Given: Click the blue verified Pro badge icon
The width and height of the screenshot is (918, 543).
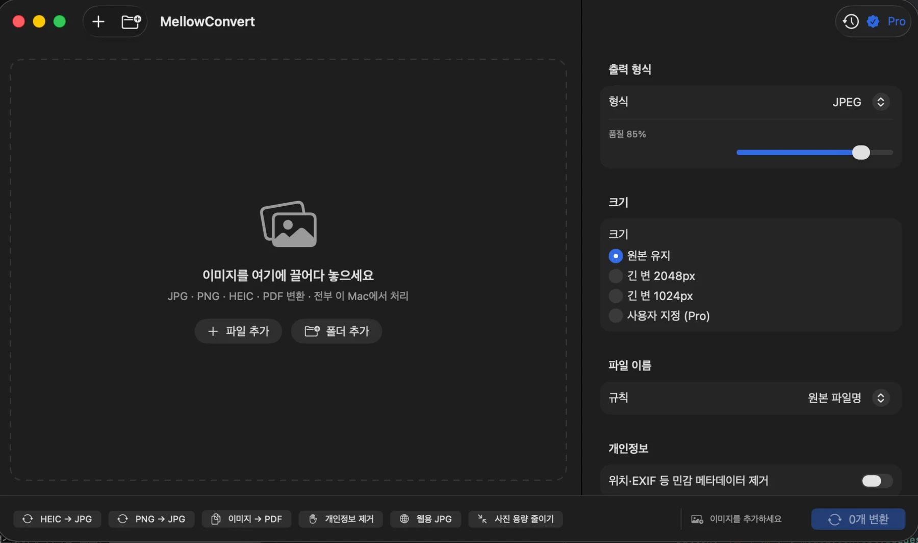Looking at the screenshot, I should click(873, 21).
